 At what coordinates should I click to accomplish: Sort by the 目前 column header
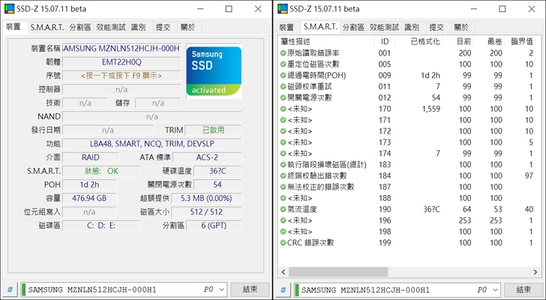(458, 42)
